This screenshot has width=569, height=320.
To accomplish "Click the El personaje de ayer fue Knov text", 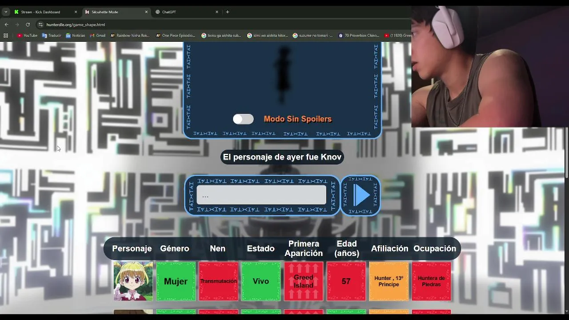I will tap(282, 157).
